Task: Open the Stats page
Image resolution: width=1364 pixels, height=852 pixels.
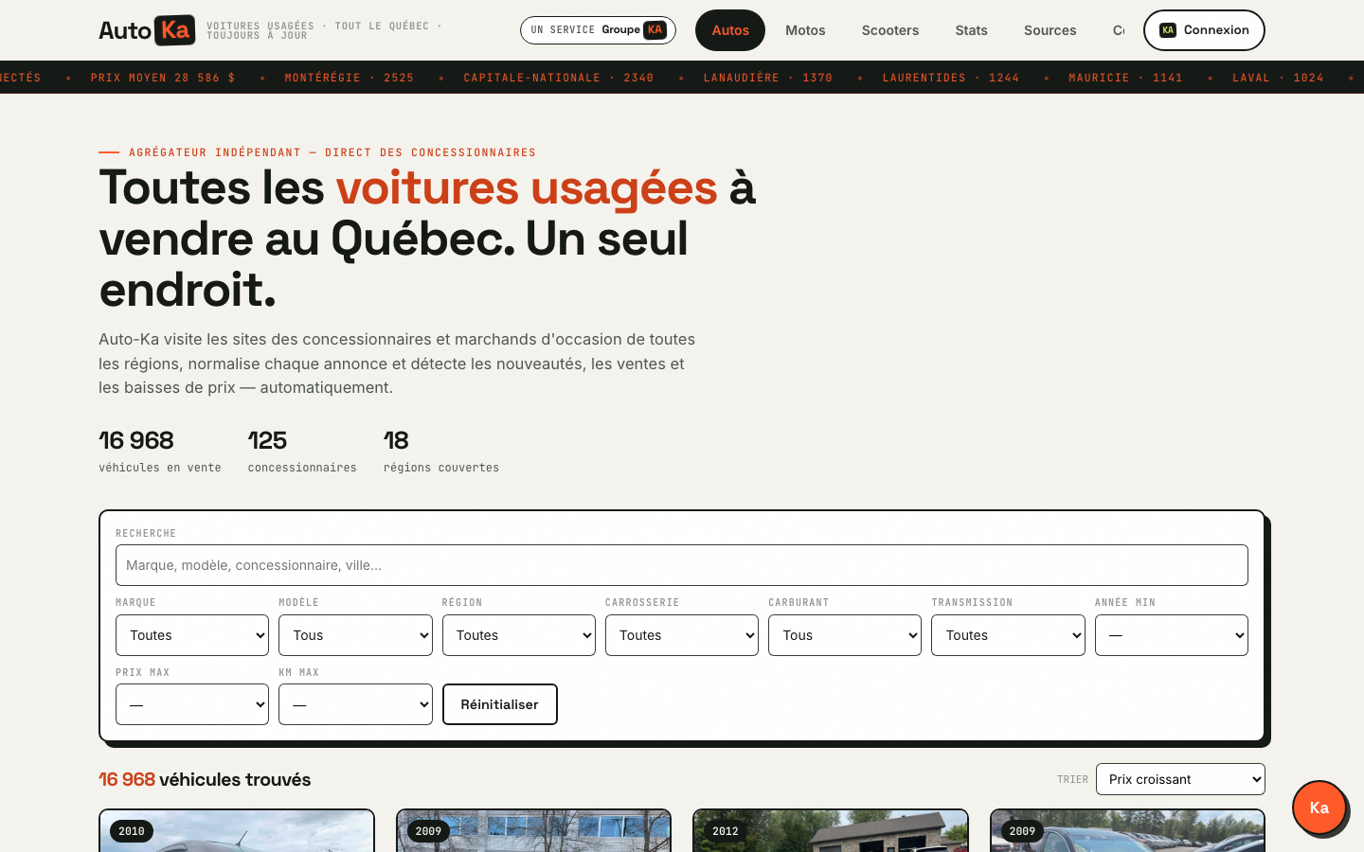Action: (971, 30)
